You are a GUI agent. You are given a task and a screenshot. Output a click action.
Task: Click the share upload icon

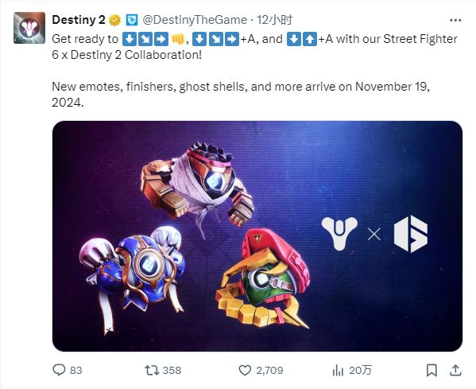tap(455, 370)
